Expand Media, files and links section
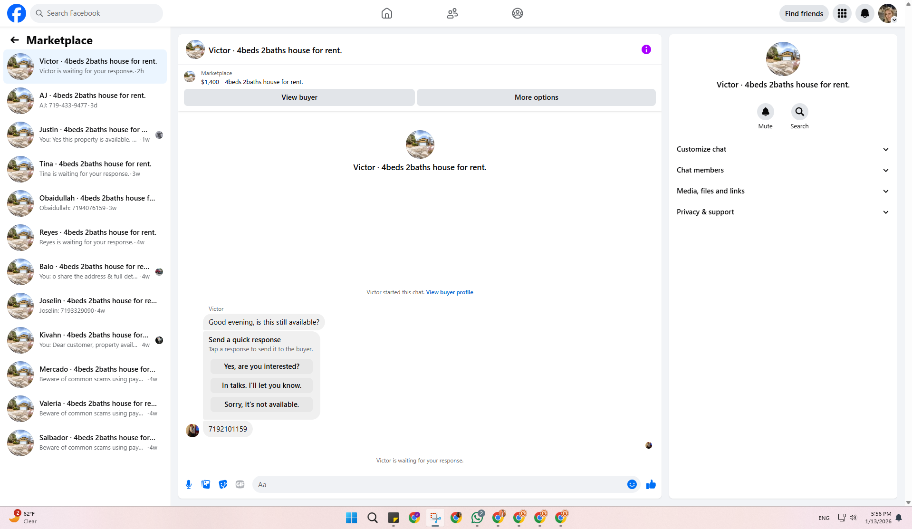This screenshot has height=529, width=912. pos(783,191)
